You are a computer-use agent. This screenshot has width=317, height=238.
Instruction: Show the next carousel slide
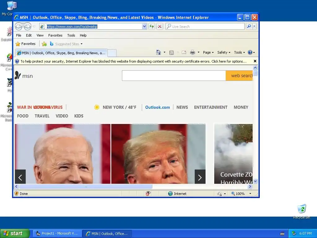200,177
